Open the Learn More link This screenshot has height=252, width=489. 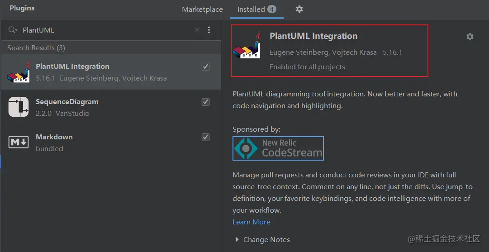(252, 222)
